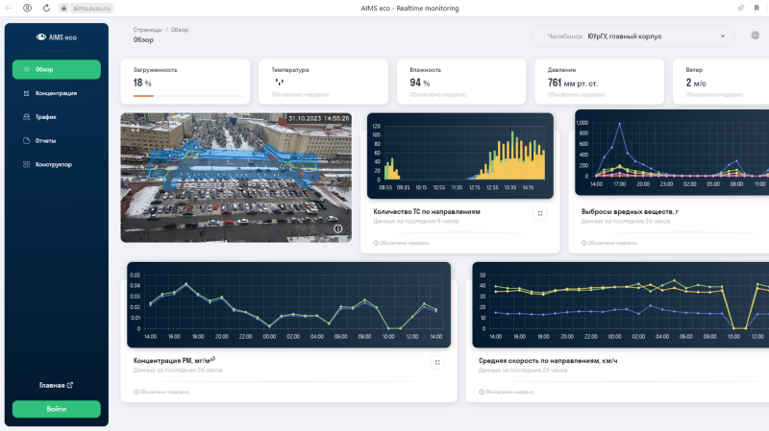Image resolution: width=769 pixels, height=431 pixels.
Task: Click the Давление 761 мм рт. ст. card
Action: 597,82
